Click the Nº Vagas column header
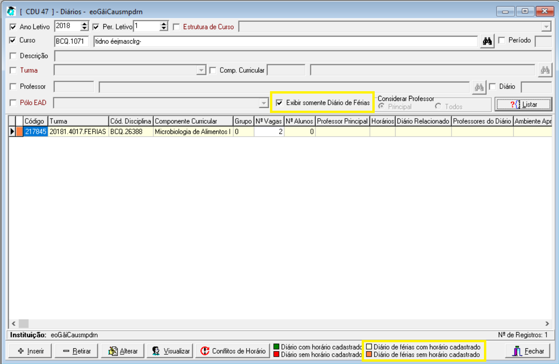The height and width of the screenshot is (364, 559). (x=269, y=121)
